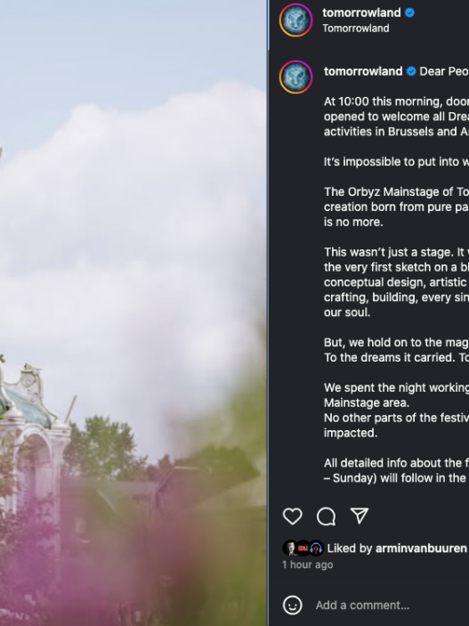Open the red DJ logo liker avatar
This screenshot has height=626, width=469.
[x=303, y=549]
